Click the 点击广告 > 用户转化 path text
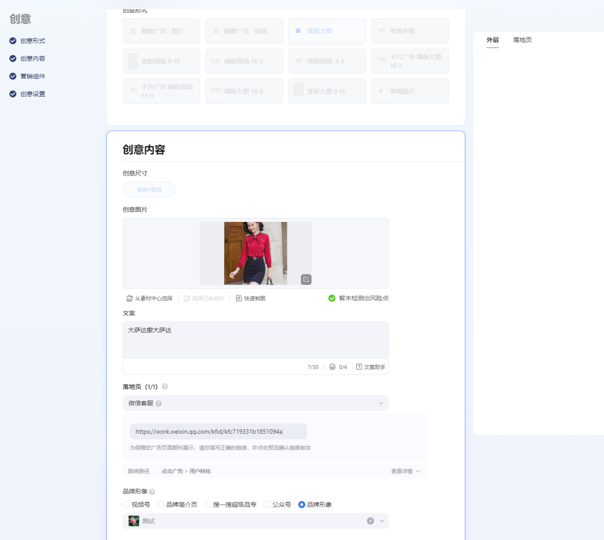Image resolution: width=604 pixels, height=540 pixels. click(186, 471)
